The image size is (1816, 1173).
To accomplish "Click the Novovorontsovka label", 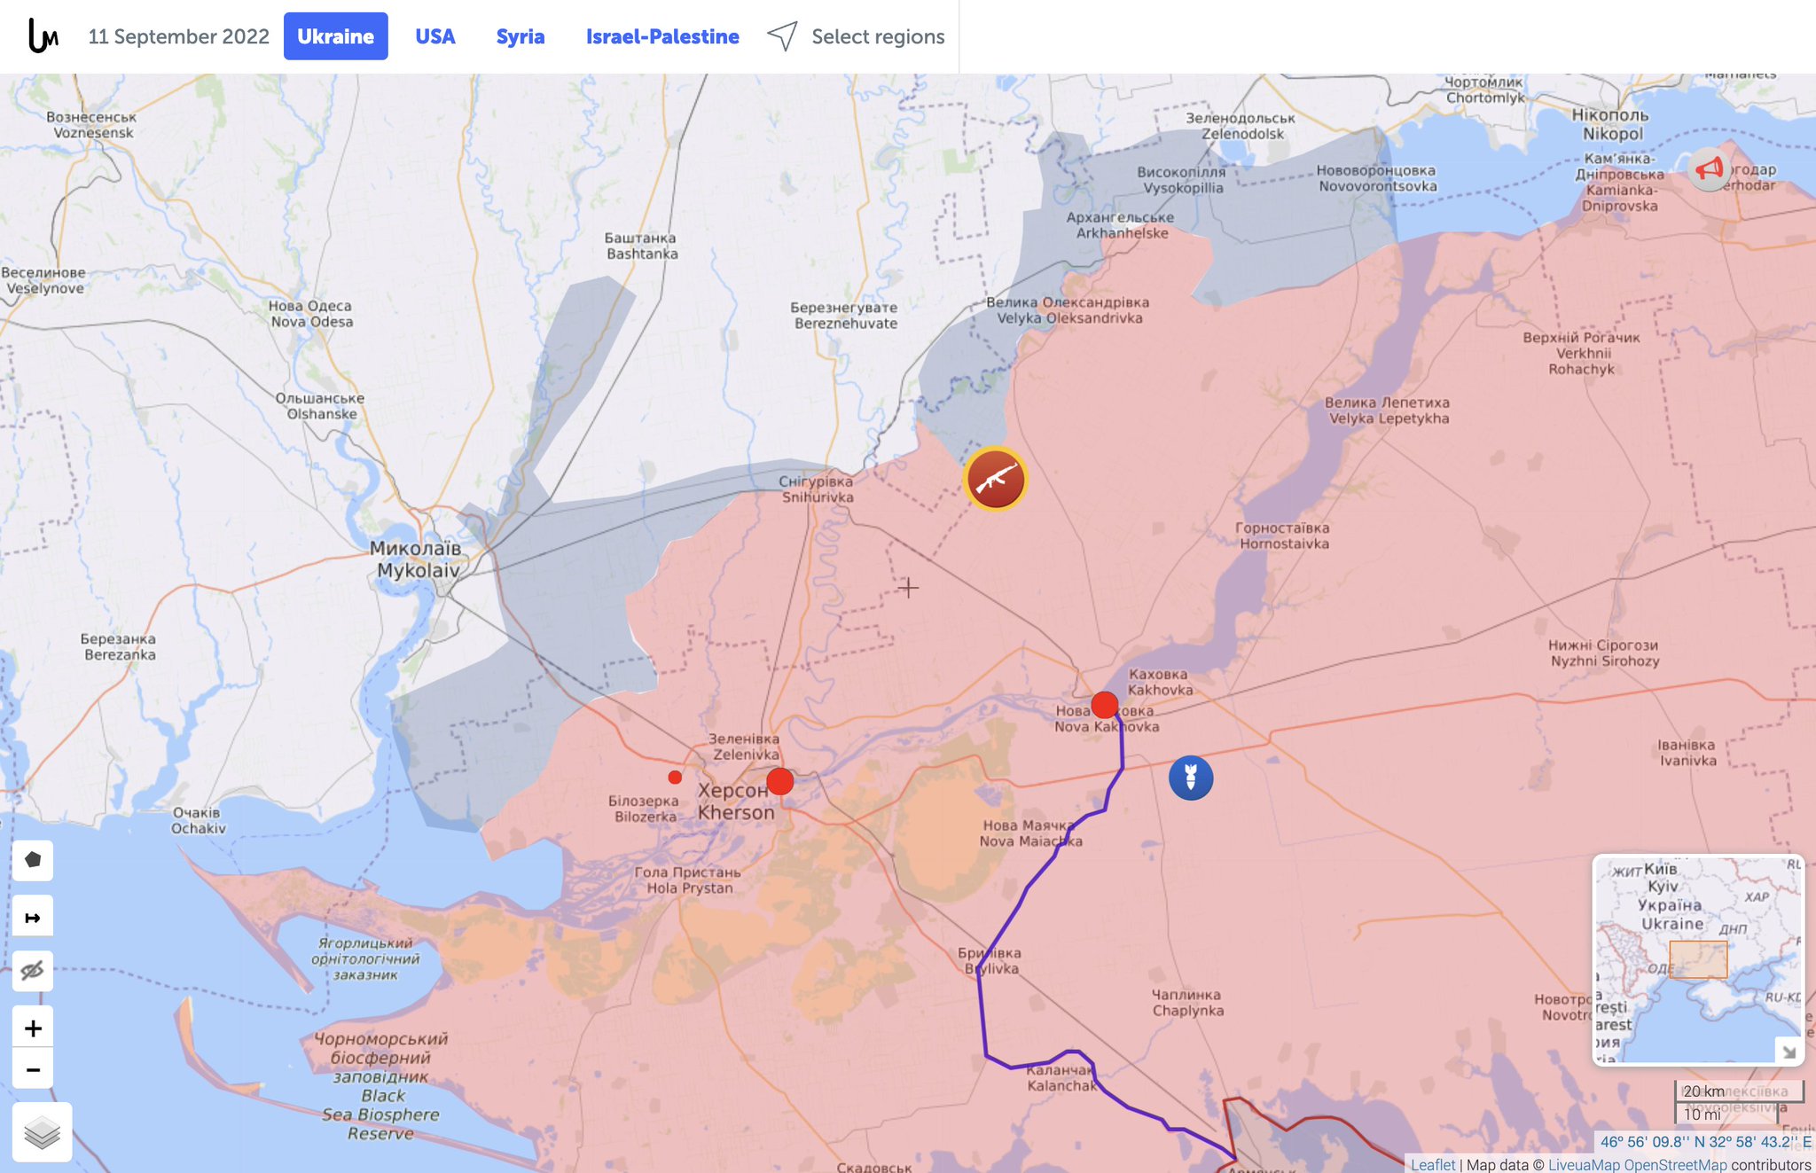I will click(x=1376, y=177).
